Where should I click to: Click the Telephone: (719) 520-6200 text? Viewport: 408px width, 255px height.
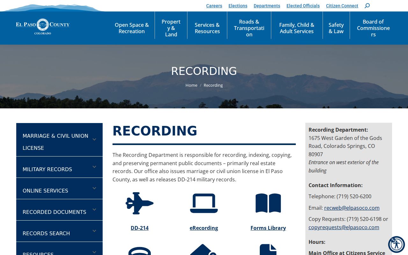click(340, 196)
